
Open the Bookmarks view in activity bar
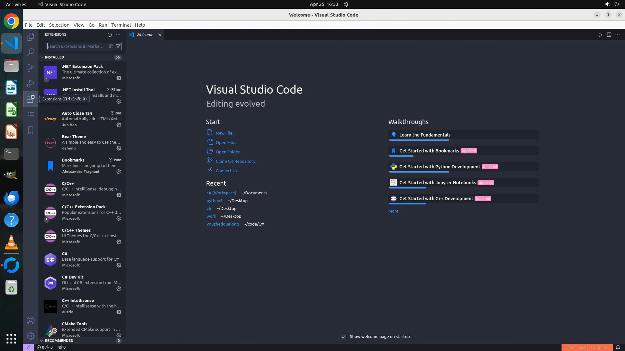click(31, 130)
